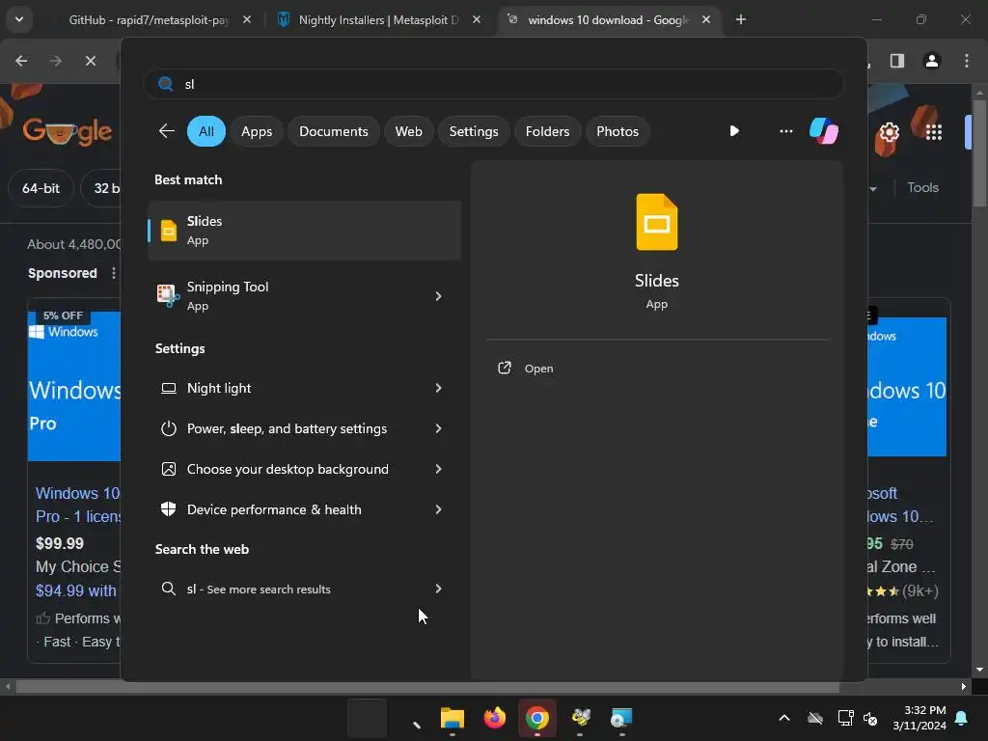The image size is (988, 741).
Task: Open Windows 10 Pro sponsored listing link
Action: [77, 505]
